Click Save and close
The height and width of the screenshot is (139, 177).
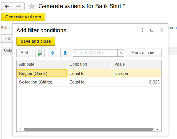[x=36, y=41]
